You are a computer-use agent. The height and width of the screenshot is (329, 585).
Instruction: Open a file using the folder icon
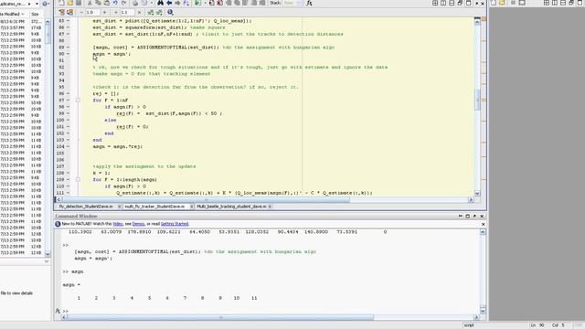[x=69, y=3]
